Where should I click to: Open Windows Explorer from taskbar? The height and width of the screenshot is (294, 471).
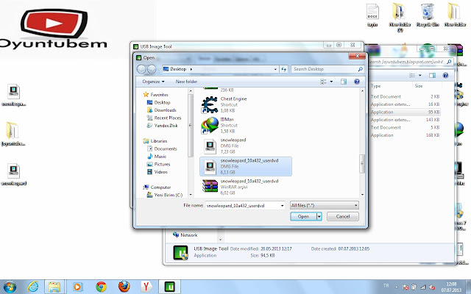[x=54, y=287]
